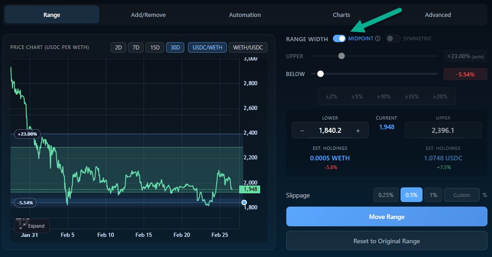Click the Move Range button
492x257 pixels.
386,217
